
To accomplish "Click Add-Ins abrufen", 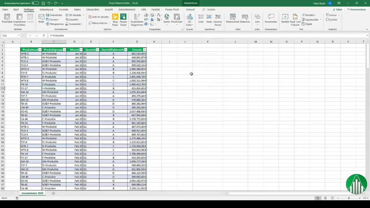I will (x=99, y=17).
